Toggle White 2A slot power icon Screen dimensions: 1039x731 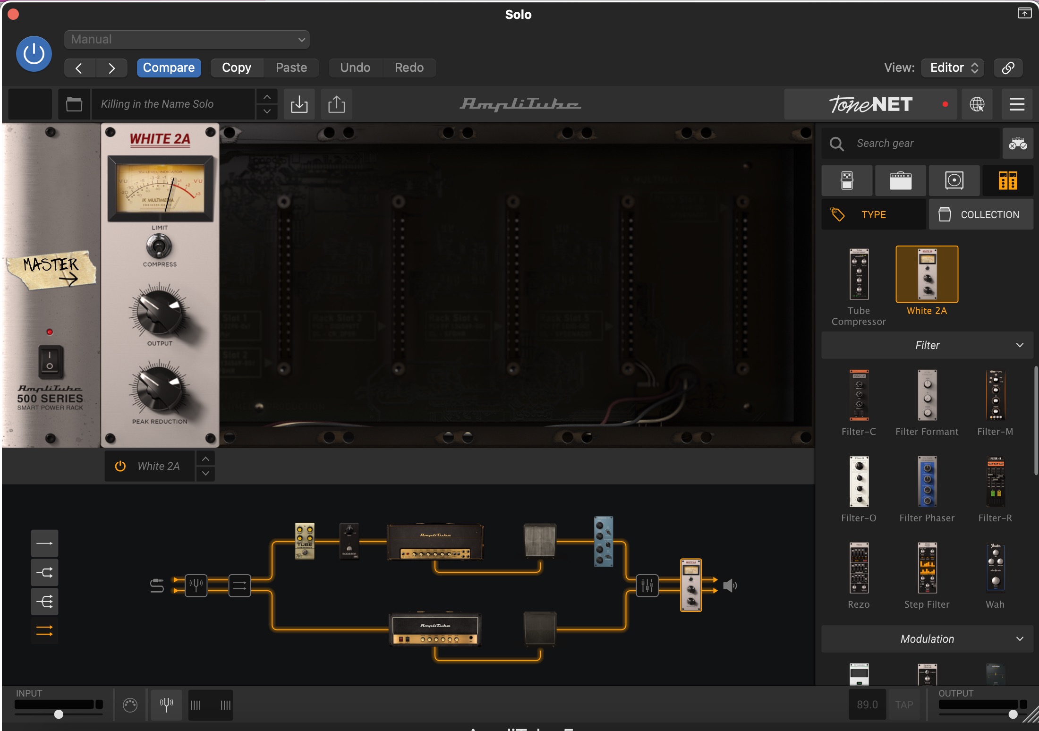(x=120, y=466)
